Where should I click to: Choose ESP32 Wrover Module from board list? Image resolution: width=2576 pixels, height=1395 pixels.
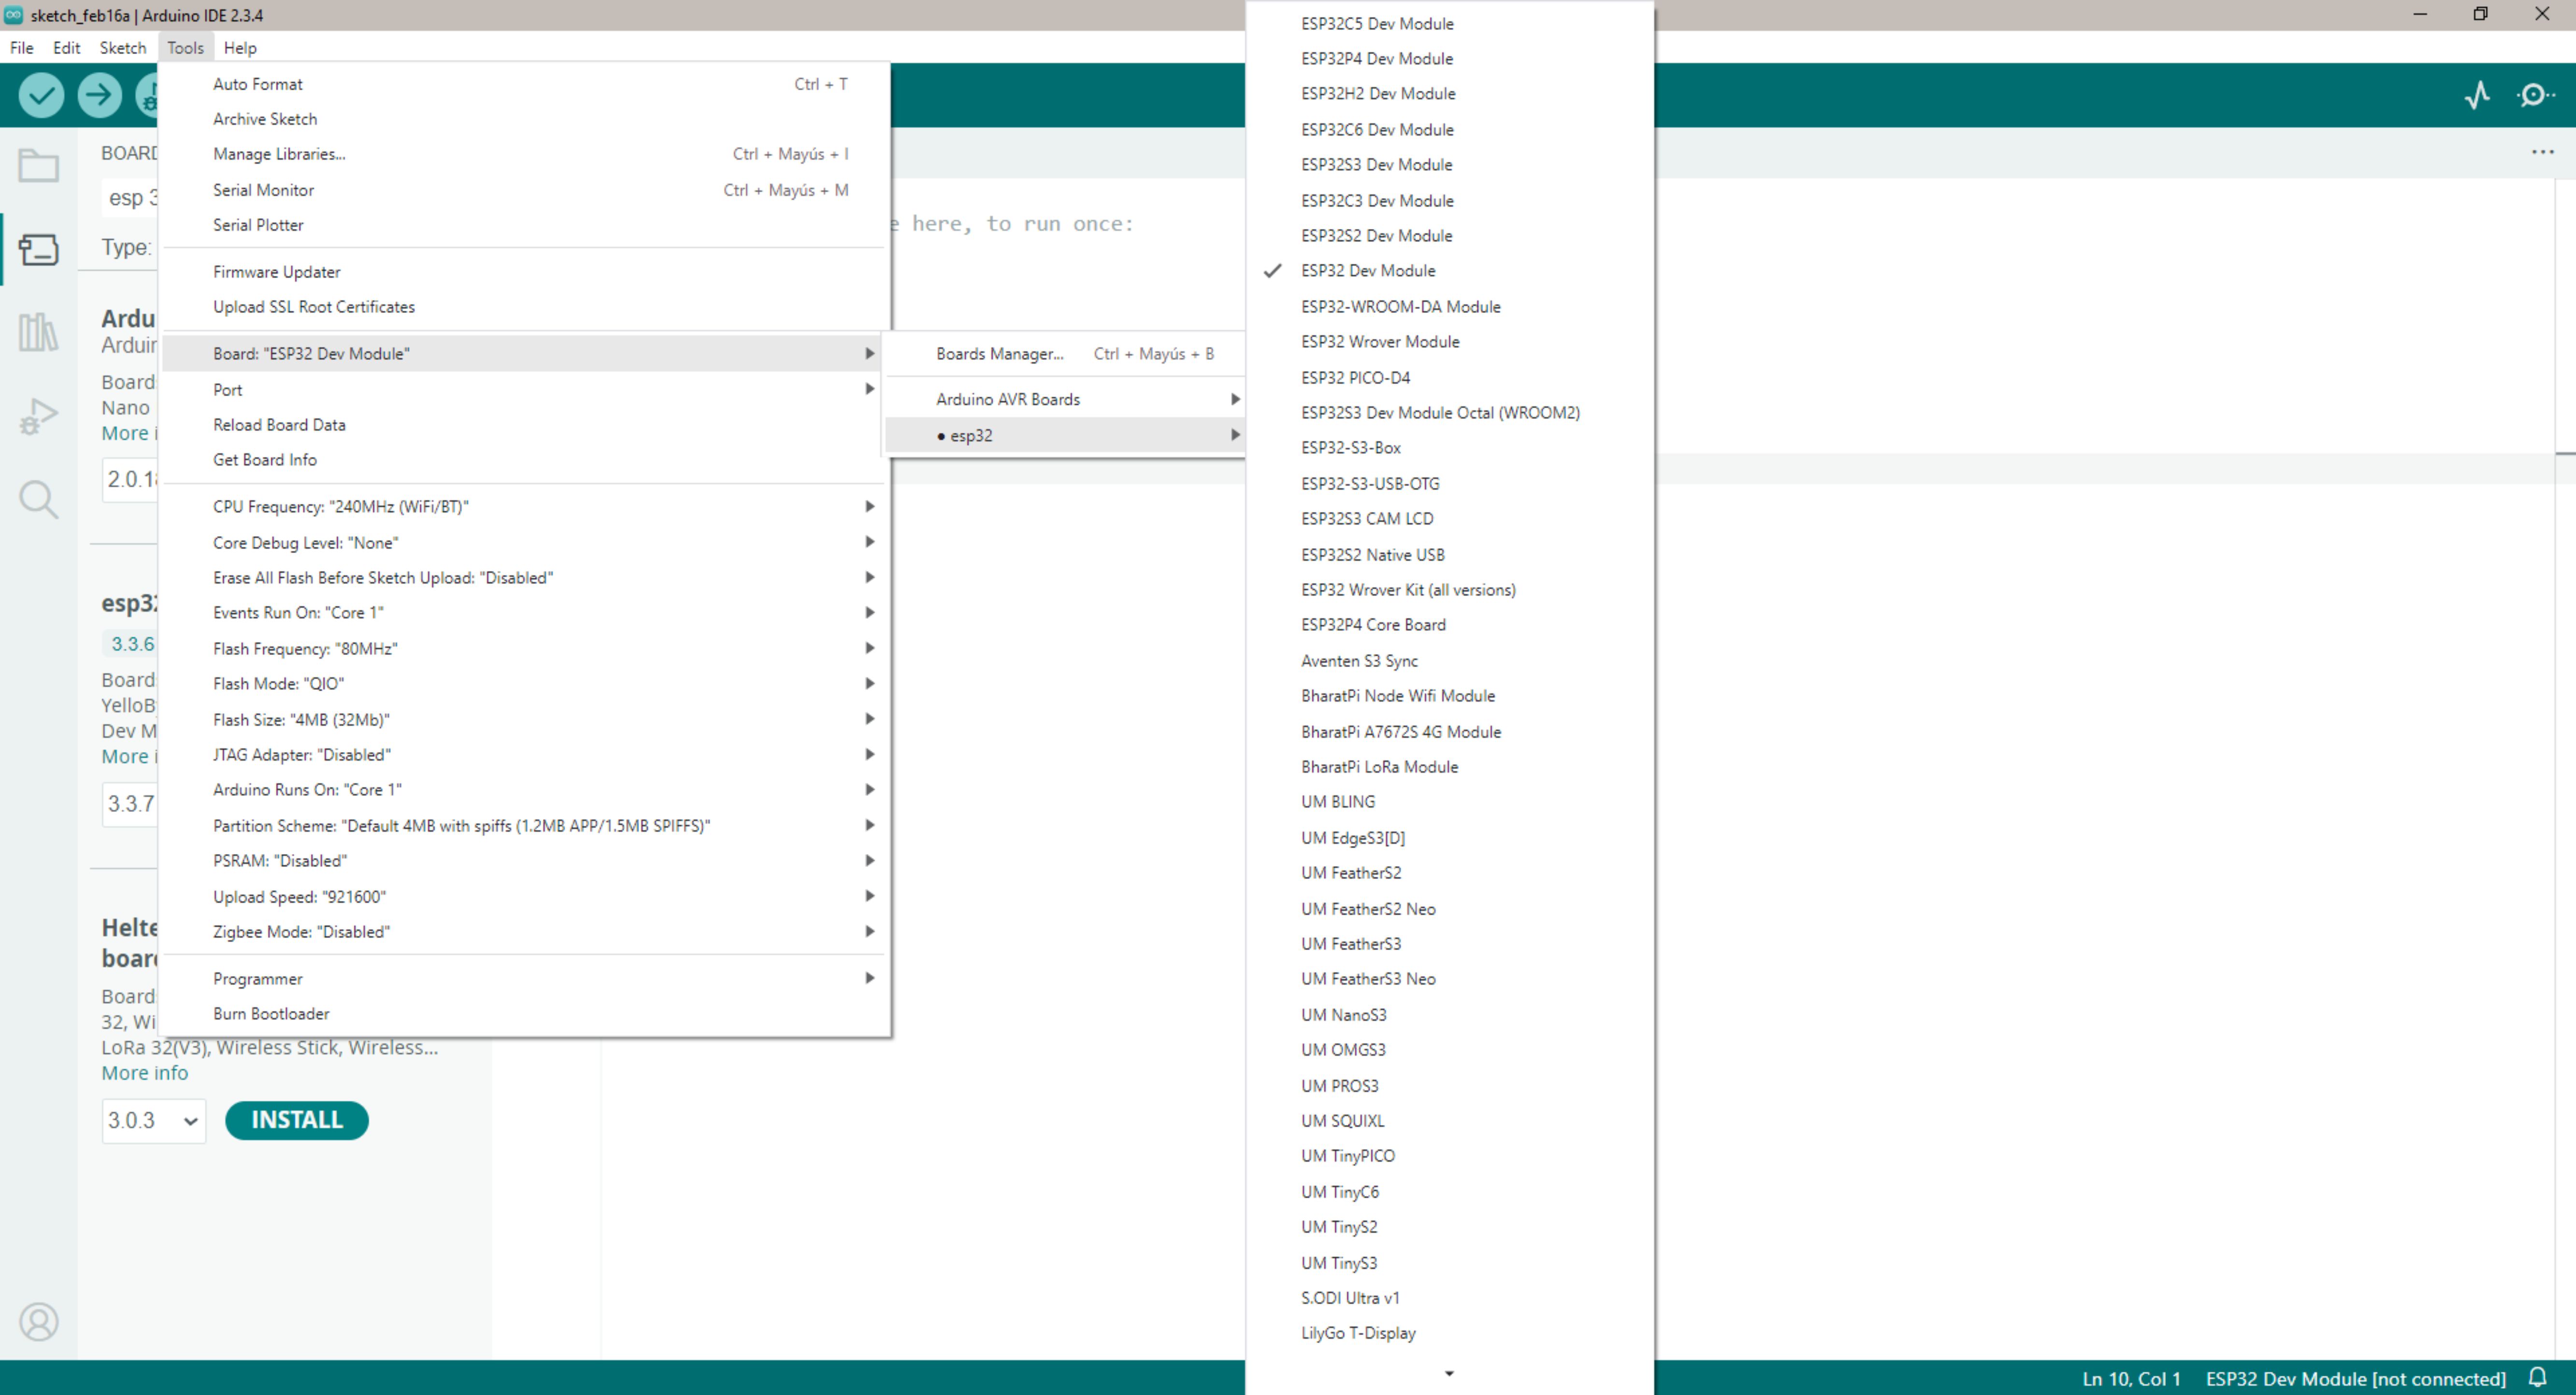(x=1379, y=342)
